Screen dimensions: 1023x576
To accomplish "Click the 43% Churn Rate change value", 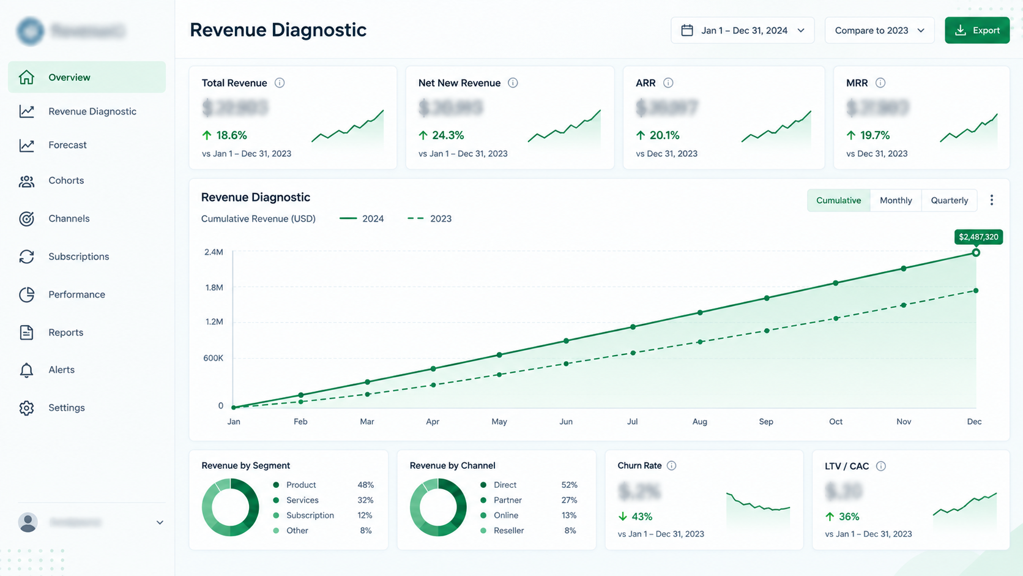I will [x=635, y=517].
